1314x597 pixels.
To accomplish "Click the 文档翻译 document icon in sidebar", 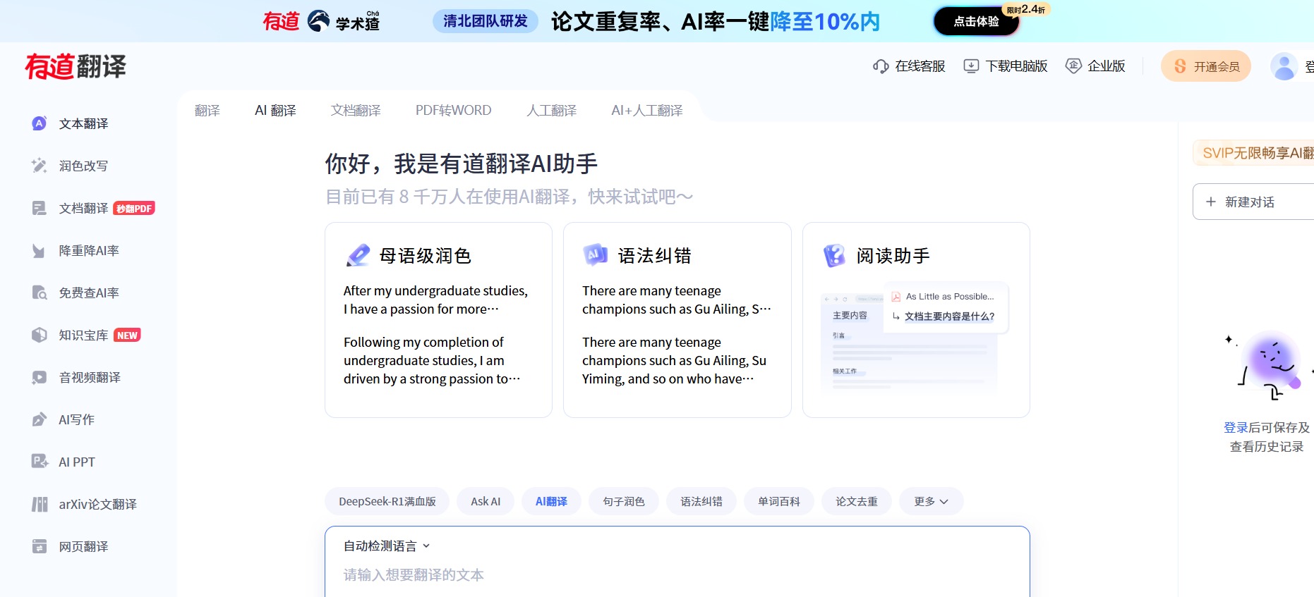I will pos(40,208).
